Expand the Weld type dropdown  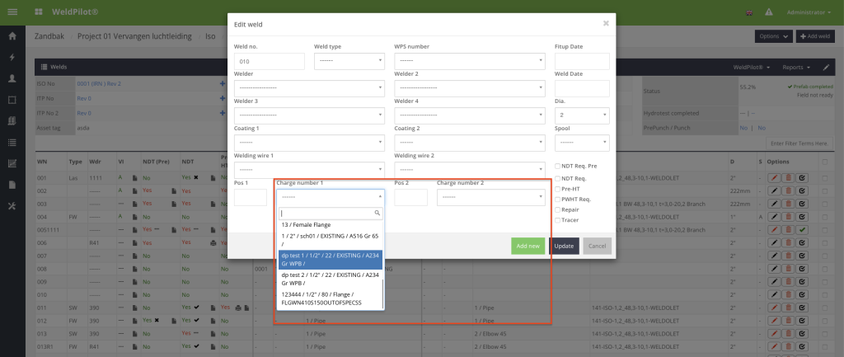[x=349, y=61]
